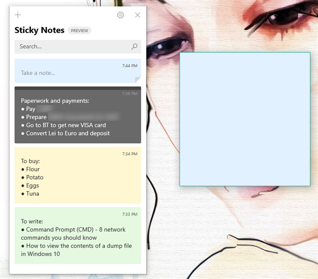Click the 'To buy:' heading text

click(x=30, y=161)
